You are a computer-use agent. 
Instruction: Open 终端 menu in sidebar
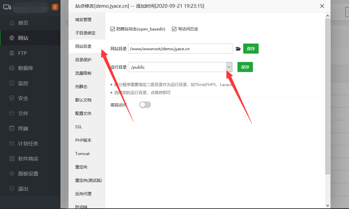pyautogui.click(x=30, y=129)
